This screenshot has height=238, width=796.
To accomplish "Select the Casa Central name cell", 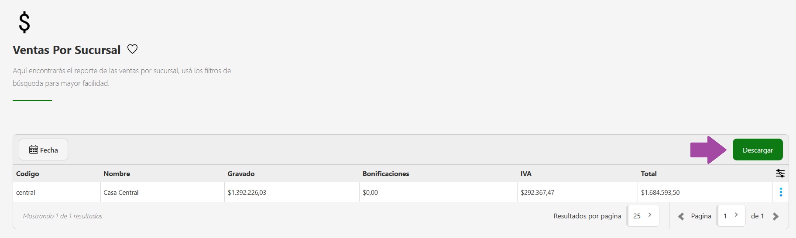I will [121, 193].
